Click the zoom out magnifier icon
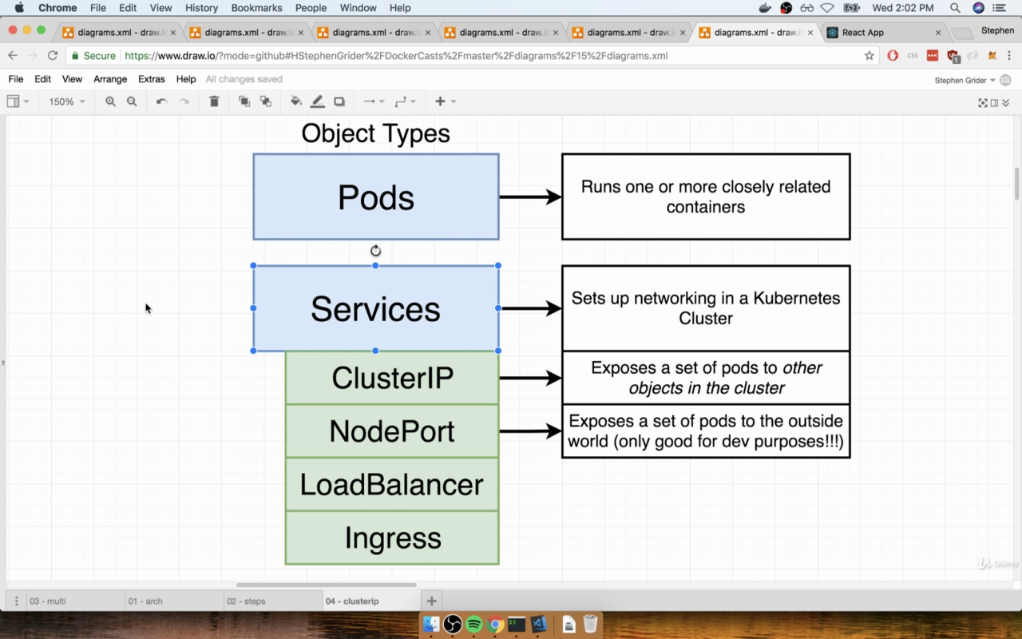The image size is (1022, 639). [132, 101]
